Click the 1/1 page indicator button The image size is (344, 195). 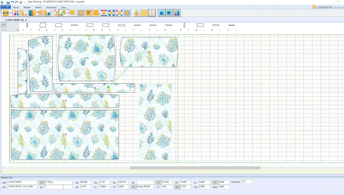(4, 25)
